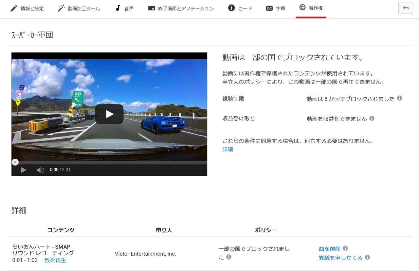Click the info icon after 一部の国でブロックされました policy
Viewport: 419px width, 271px height.
(x=228, y=257)
